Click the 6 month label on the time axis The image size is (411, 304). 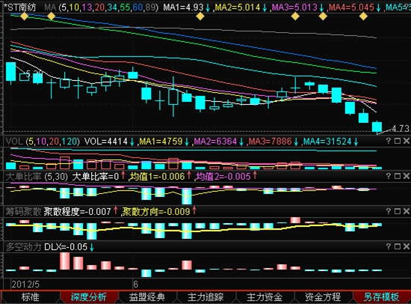[135, 285]
